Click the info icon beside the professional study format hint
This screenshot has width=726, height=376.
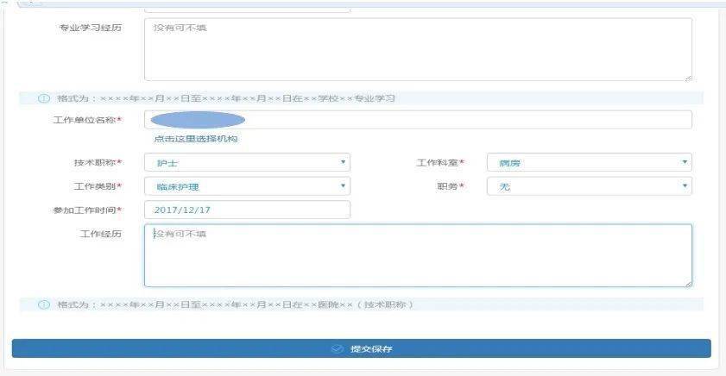point(44,98)
